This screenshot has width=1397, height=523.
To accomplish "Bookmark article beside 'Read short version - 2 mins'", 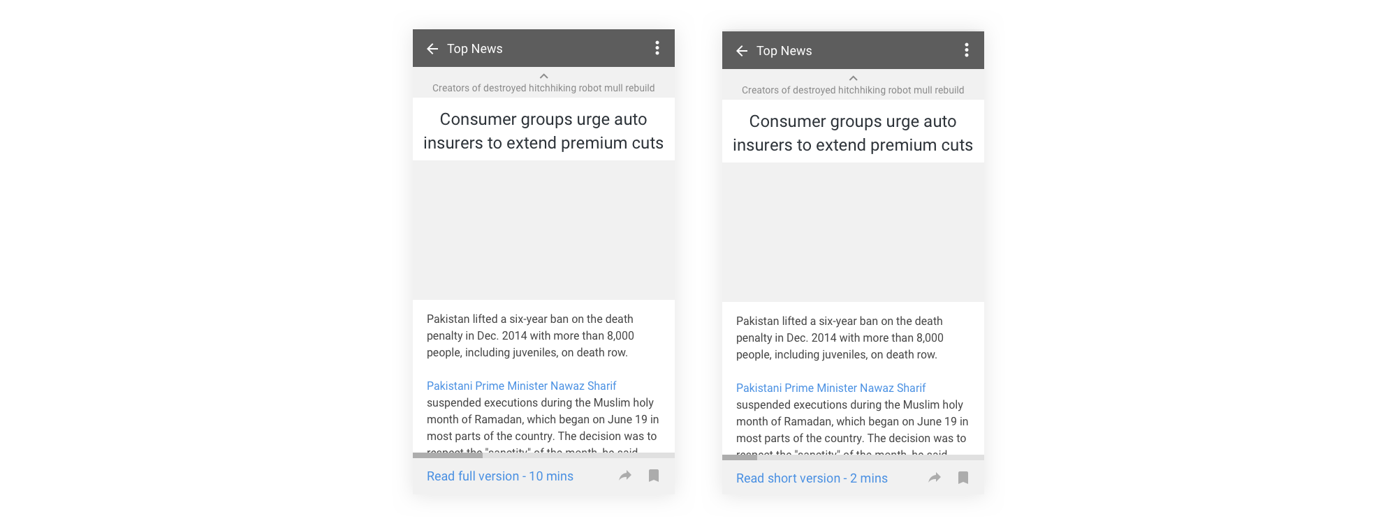I will (x=963, y=478).
